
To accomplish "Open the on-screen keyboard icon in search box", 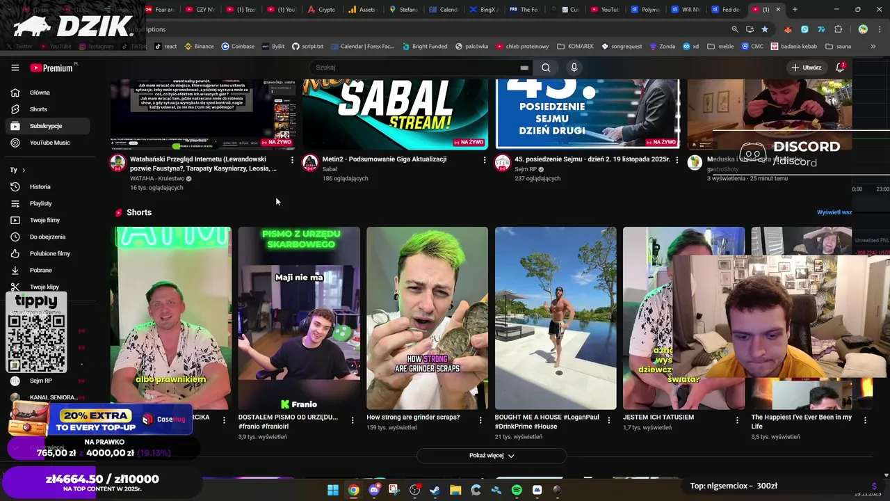I will (524, 67).
